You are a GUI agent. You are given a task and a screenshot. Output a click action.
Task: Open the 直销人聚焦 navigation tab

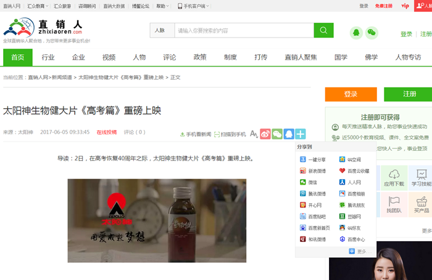301,57
